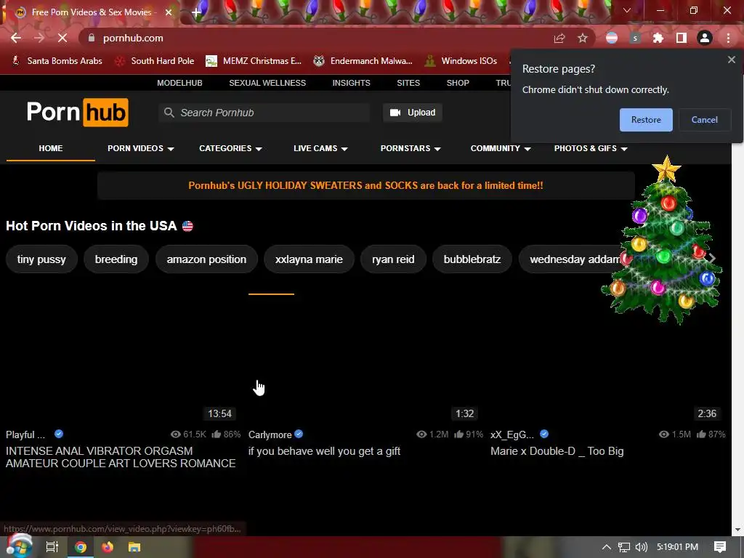744x558 pixels.
Task: Open the Extensions puzzle icon
Action: [658, 38]
